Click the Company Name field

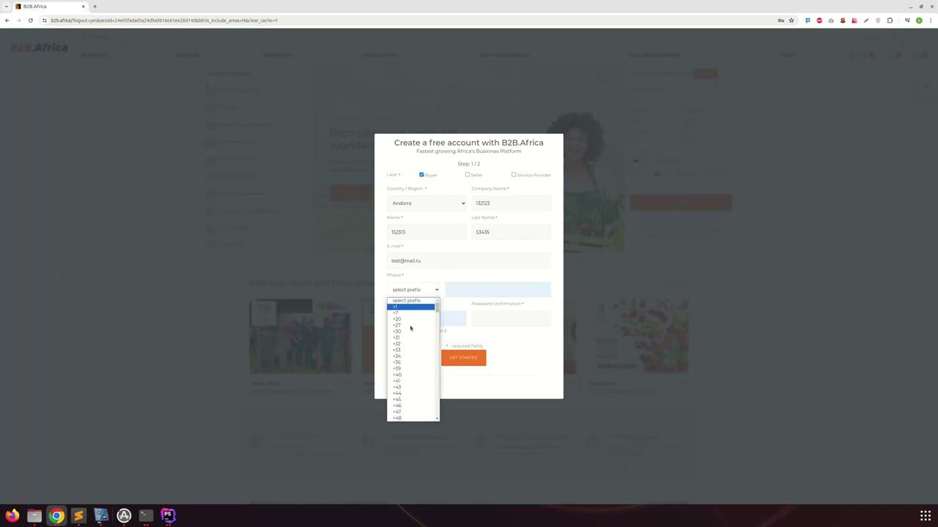coord(511,203)
